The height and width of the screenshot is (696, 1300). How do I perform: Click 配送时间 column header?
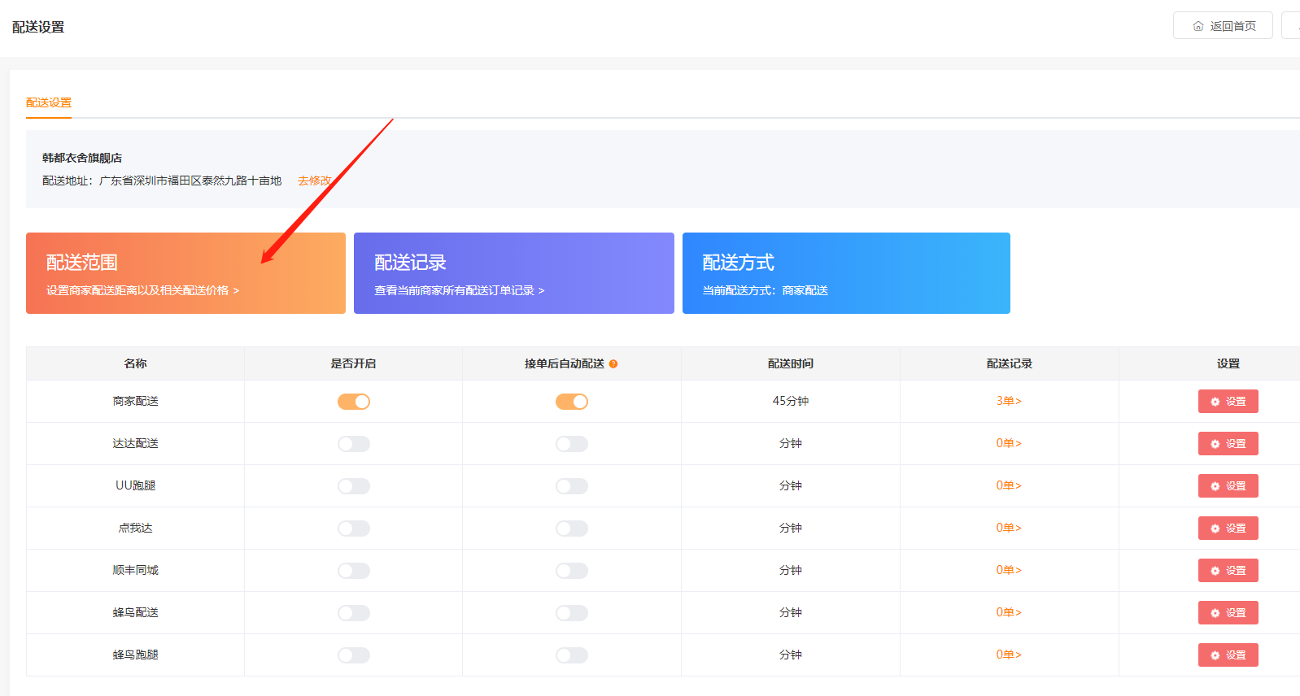pyautogui.click(x=791, y=363)
